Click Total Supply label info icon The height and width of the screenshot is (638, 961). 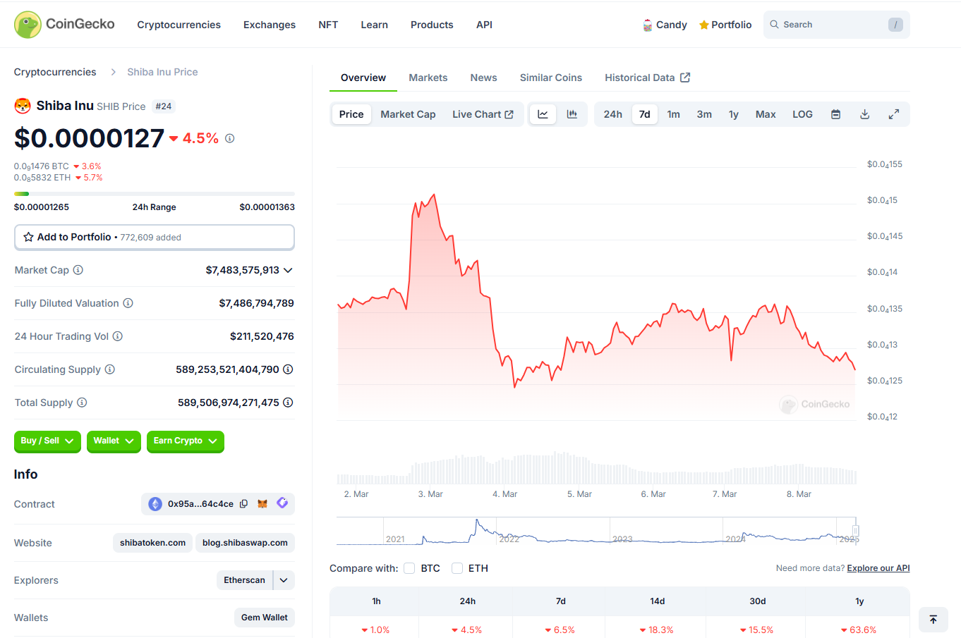(x=82, y=403)
